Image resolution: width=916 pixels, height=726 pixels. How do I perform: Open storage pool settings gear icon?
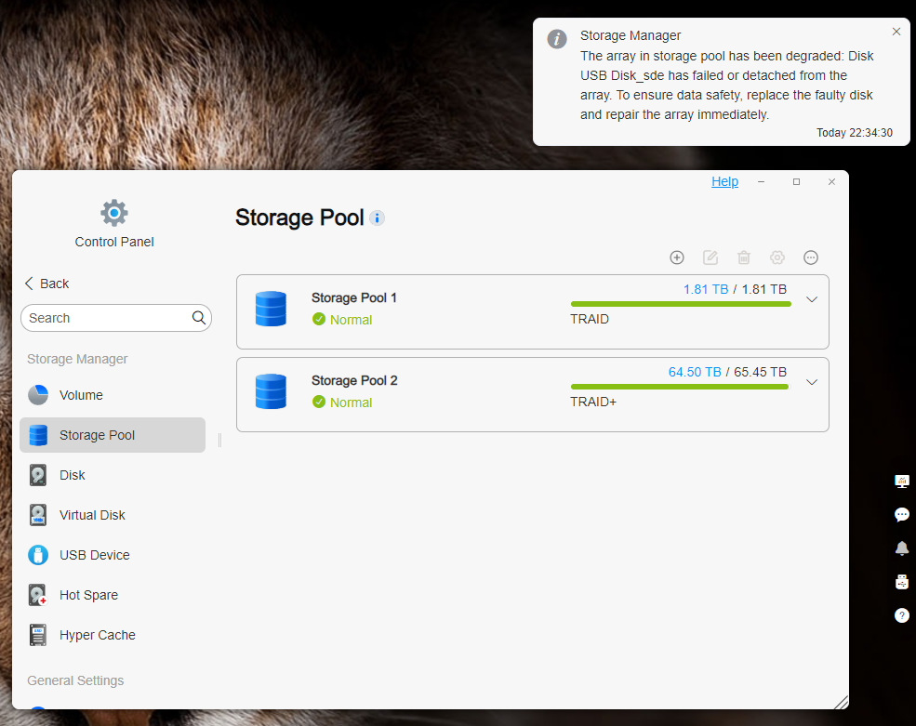tap(777, 257)
